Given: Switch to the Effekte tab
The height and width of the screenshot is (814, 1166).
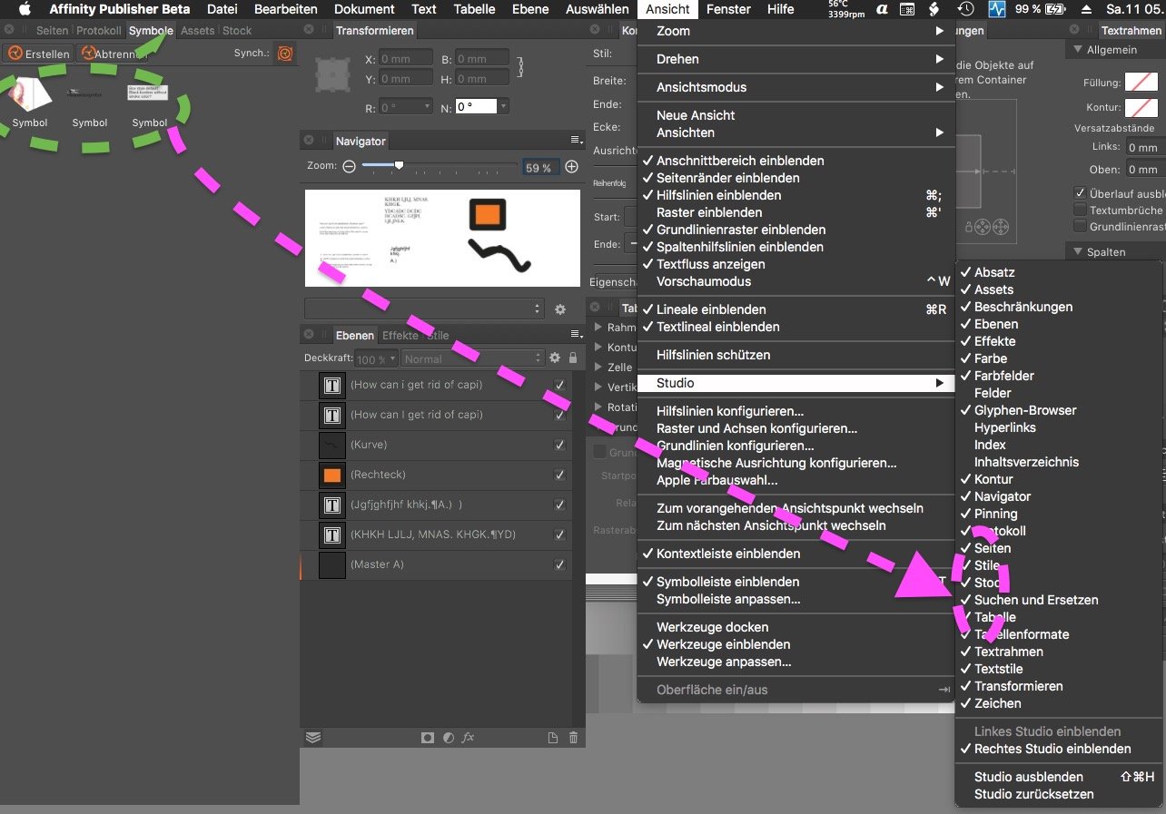Looking at the screenshot, I should point(400,335).
